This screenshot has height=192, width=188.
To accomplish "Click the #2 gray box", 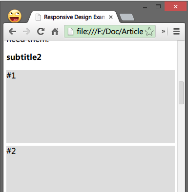I will tap(90, 169).
